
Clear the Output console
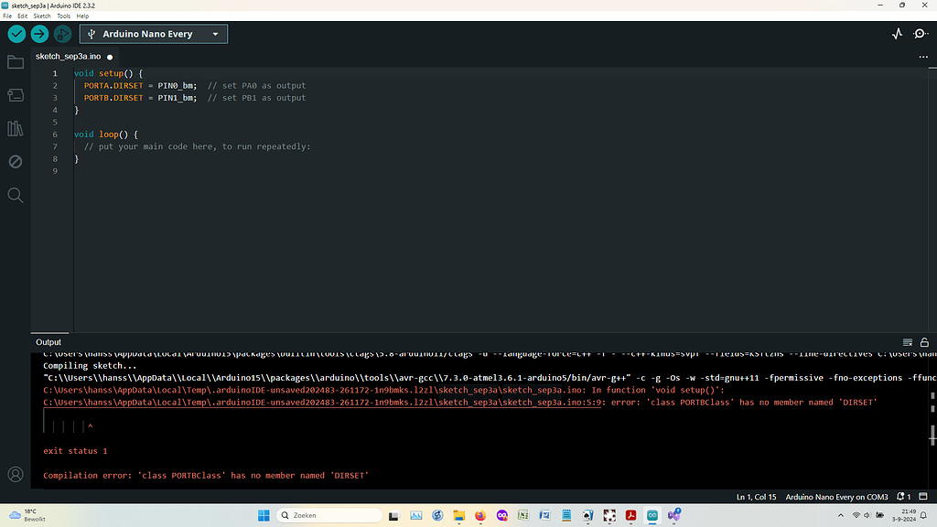click(x=909, y=341)
